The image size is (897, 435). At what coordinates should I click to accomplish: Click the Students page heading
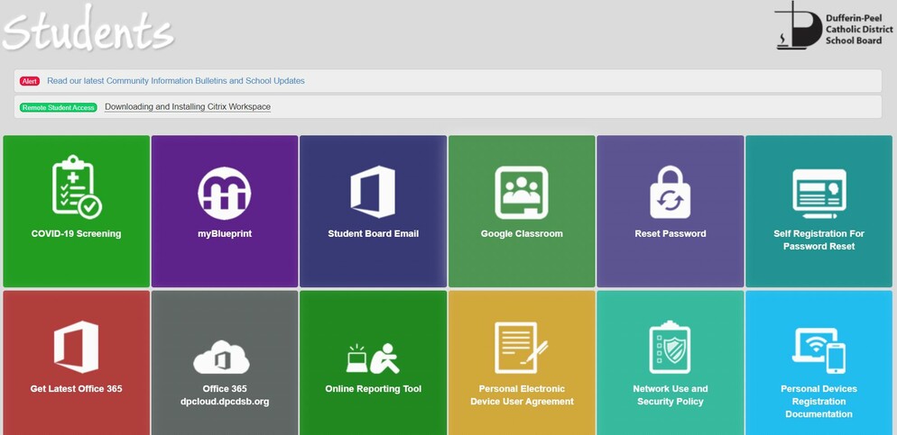[88, 29]
